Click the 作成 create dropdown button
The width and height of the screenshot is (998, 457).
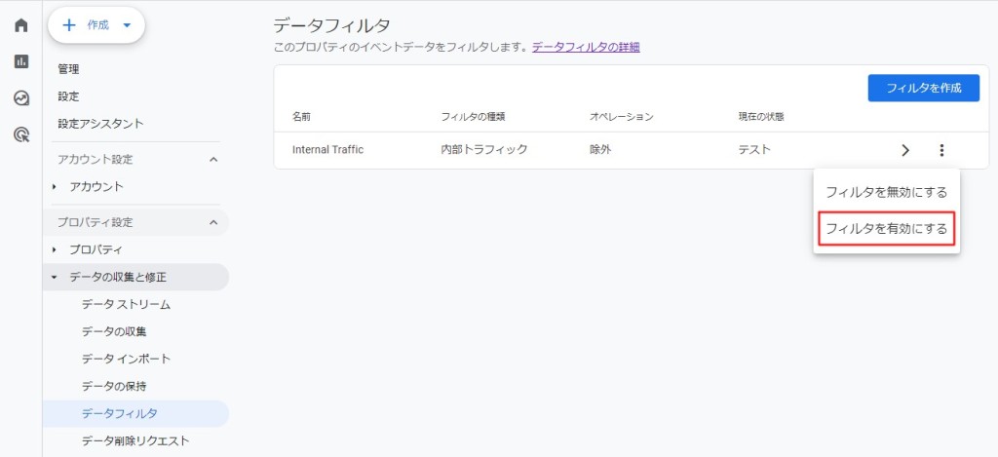click(x=96, y=25)
